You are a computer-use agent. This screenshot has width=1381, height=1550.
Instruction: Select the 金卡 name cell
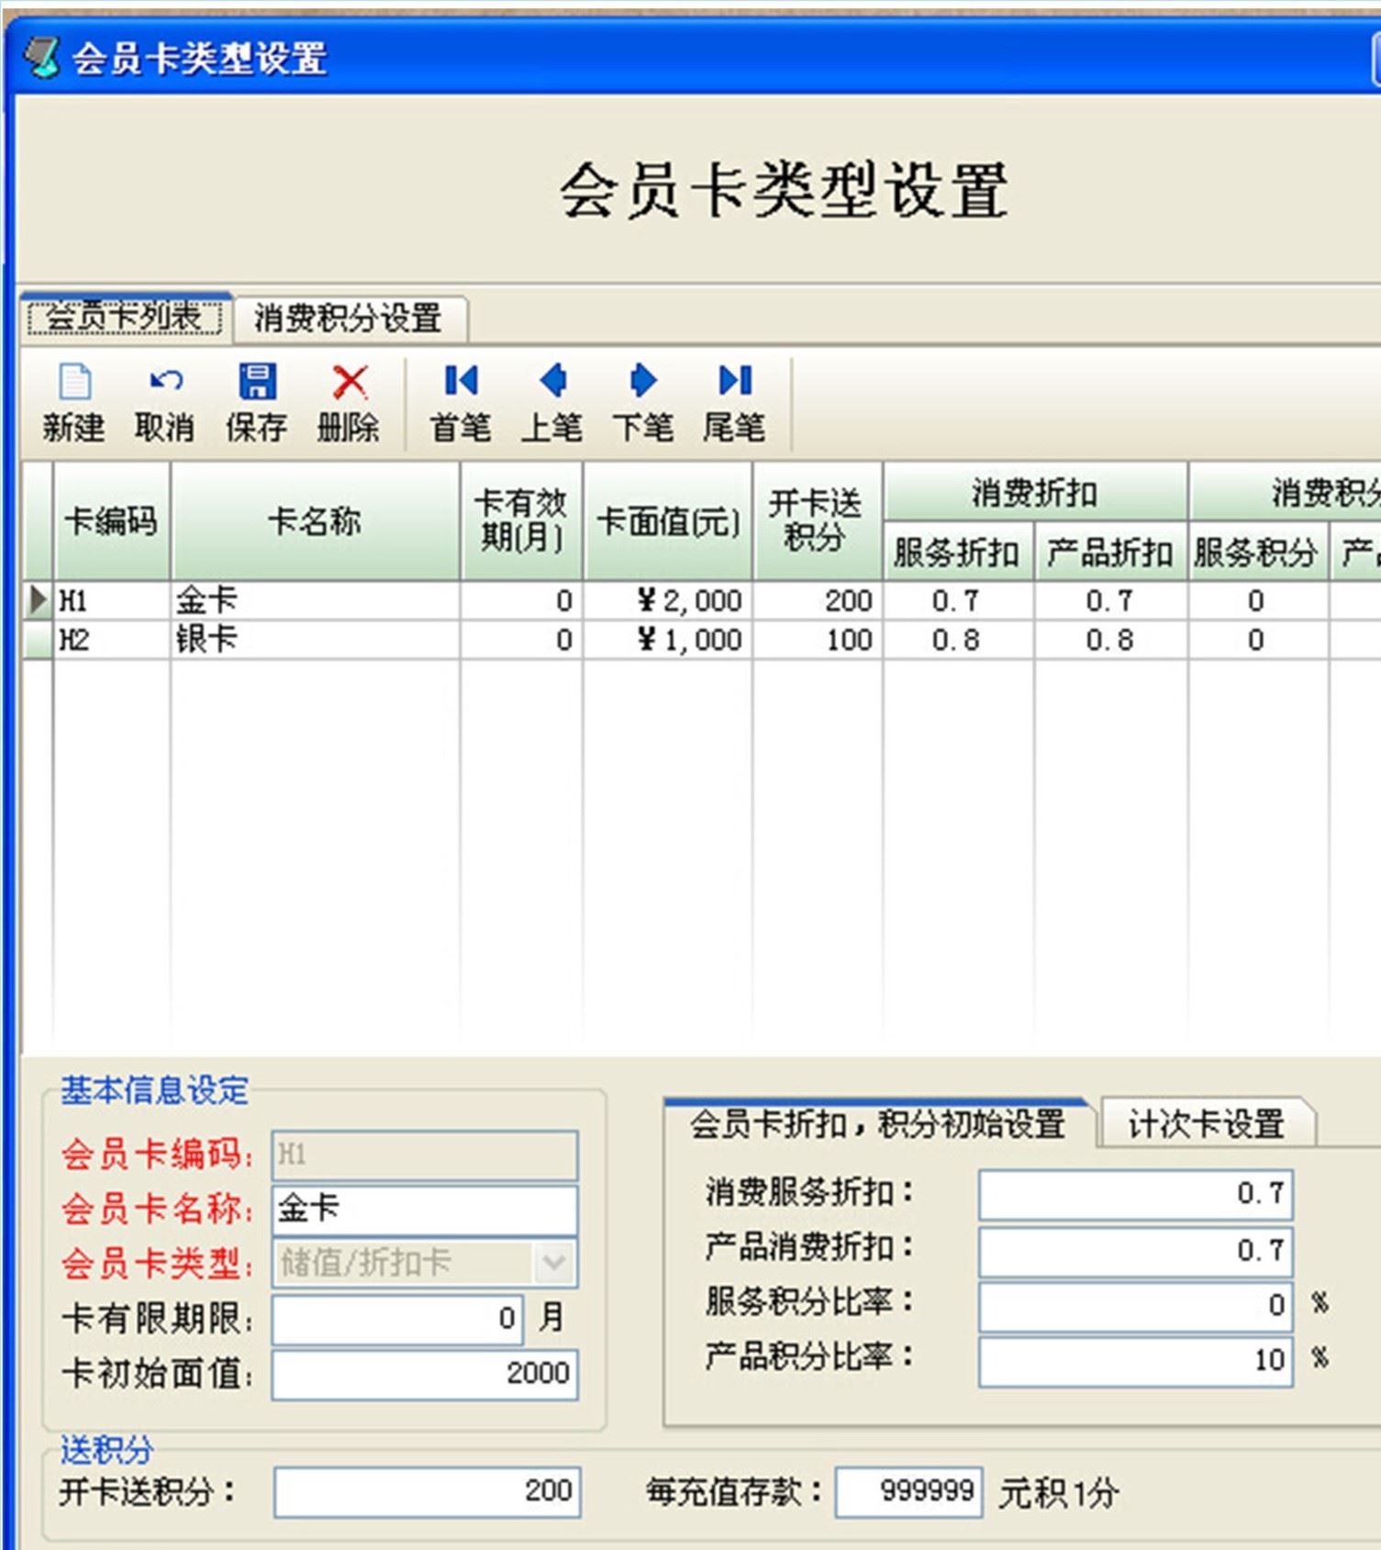314,600
